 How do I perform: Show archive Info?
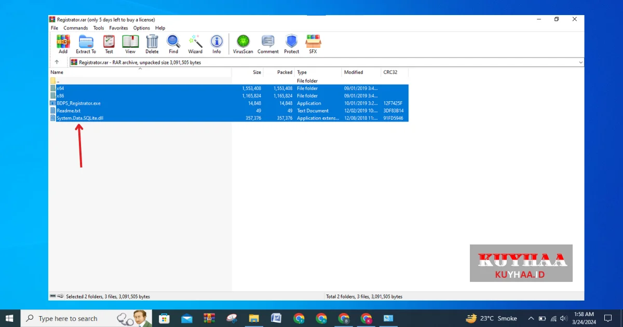pyautogui.click(x=216, y=44)
